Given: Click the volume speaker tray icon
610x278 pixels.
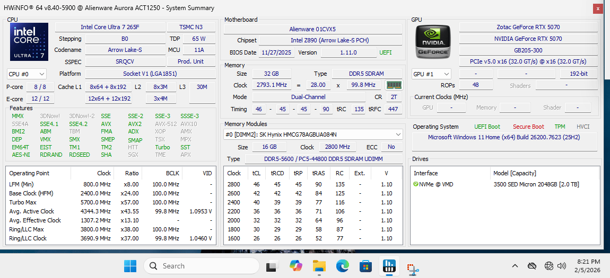Looking at the screenshot, I should [x=561, y=266].
